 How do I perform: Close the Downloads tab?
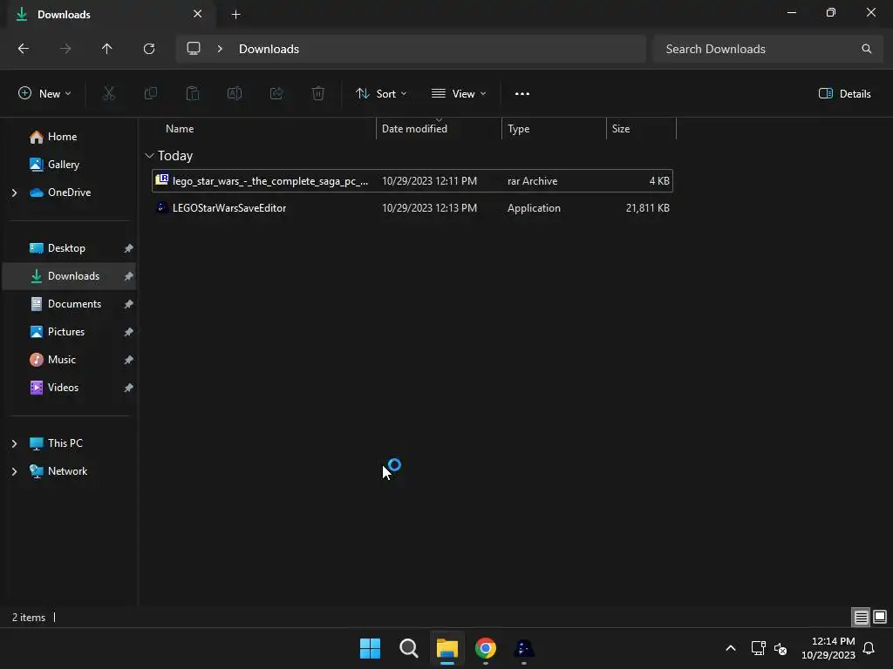tap(198, 14)
